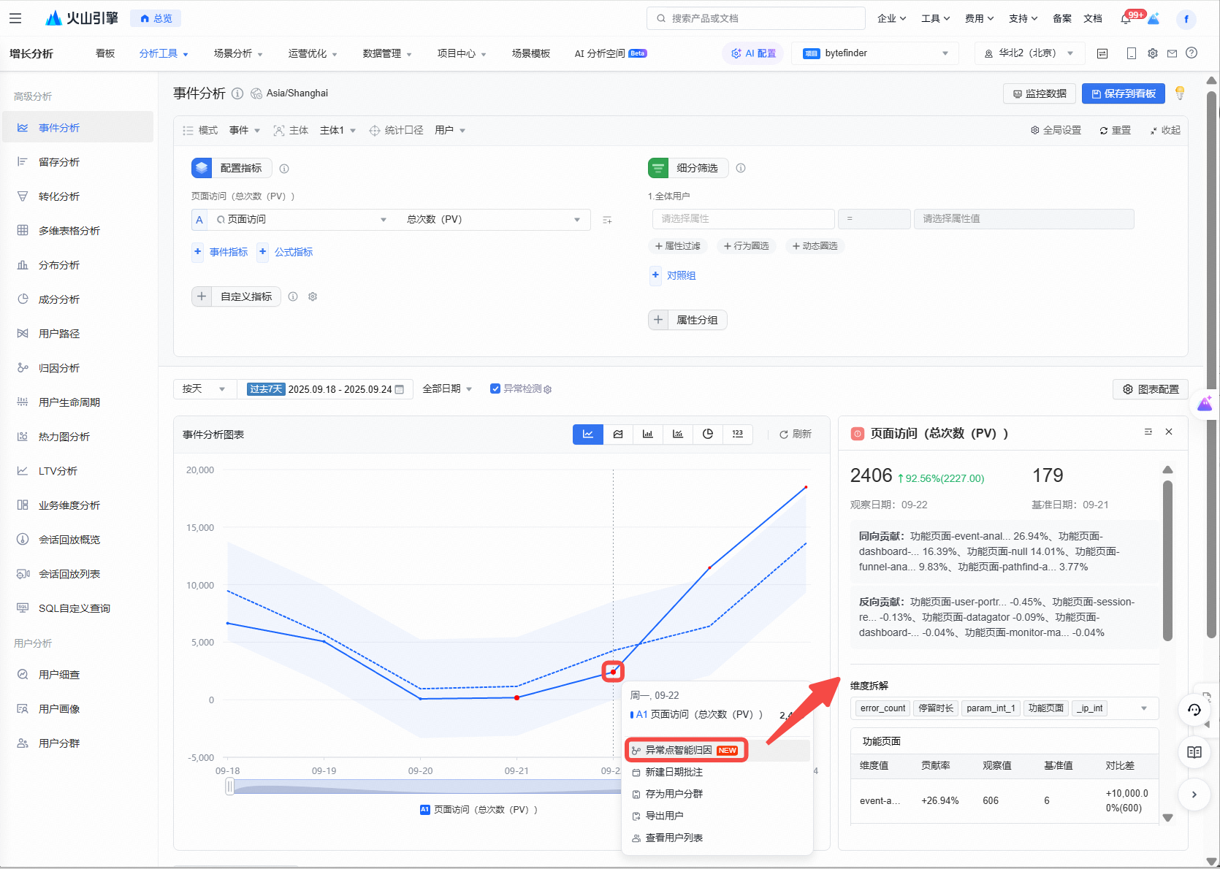This screenshot has height=869, width=1220.
Task: Click the chart time range slider handle
Action: (x=230, y=786)
